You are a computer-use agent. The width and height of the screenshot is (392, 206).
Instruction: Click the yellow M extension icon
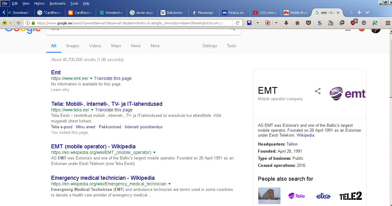click(5, 23)
